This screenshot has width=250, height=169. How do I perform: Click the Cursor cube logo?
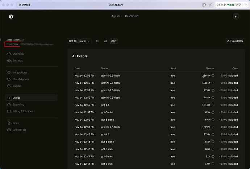[x=11, y=16]
